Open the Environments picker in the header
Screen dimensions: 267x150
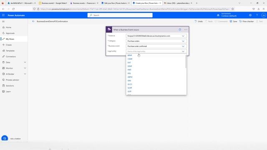coord(229,15)
